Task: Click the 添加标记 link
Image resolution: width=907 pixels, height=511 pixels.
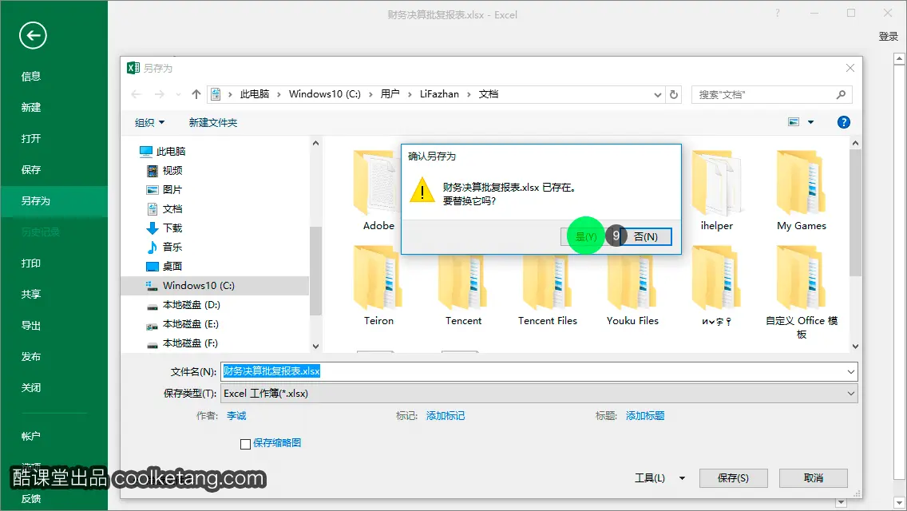Action: pos(446,415)
